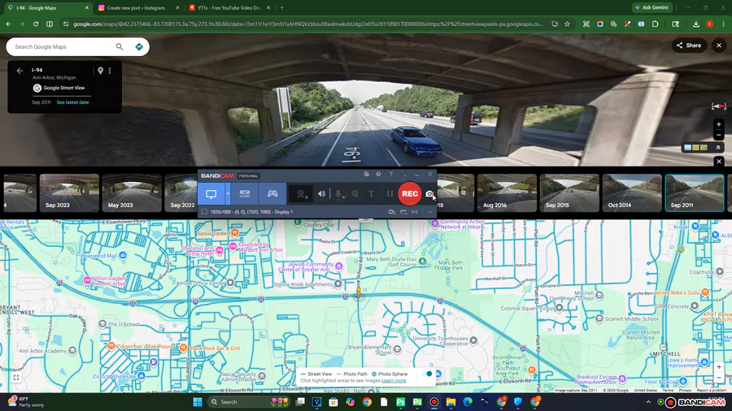Viewport: 732px width, 411px height.
Task: Select the May 2023 imagery thumbnail
Action: point(132,193)
